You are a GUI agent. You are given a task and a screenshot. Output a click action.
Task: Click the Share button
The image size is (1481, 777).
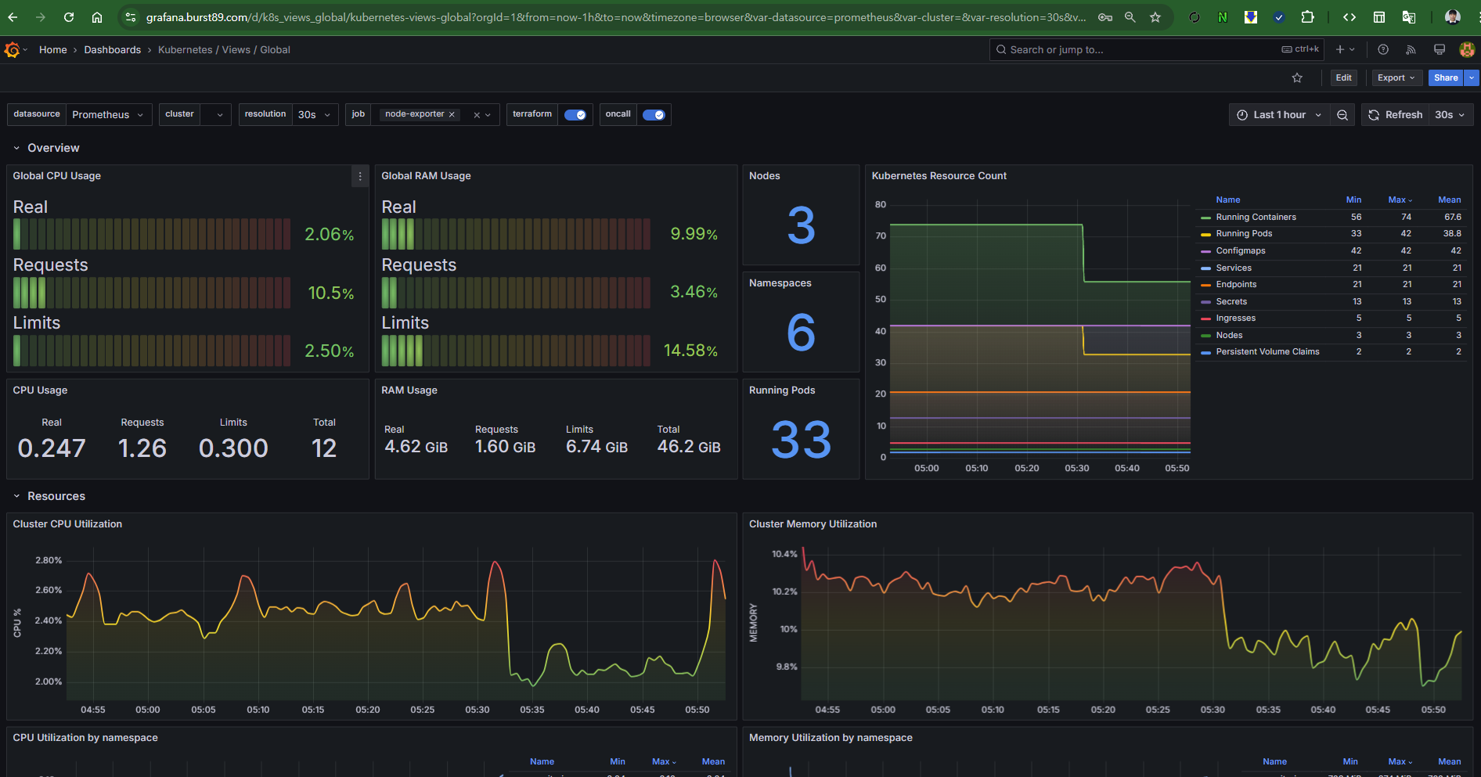(1446, 77)
